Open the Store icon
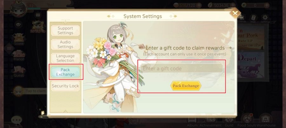The width and height of the screenshot is (286, 128). coord(19,39)
